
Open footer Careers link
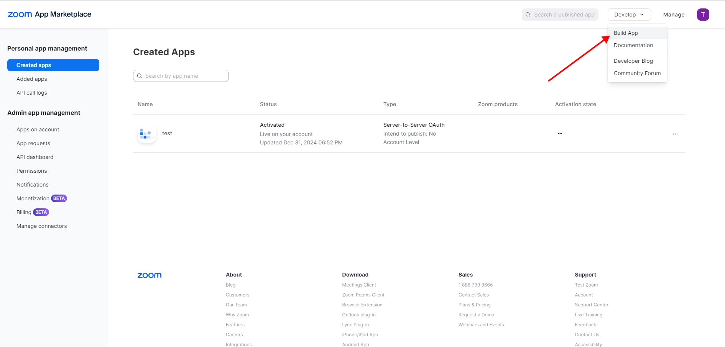[234, 335]
